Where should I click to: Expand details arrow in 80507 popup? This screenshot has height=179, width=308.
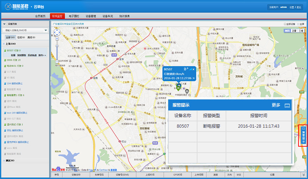tap(193, 78)
